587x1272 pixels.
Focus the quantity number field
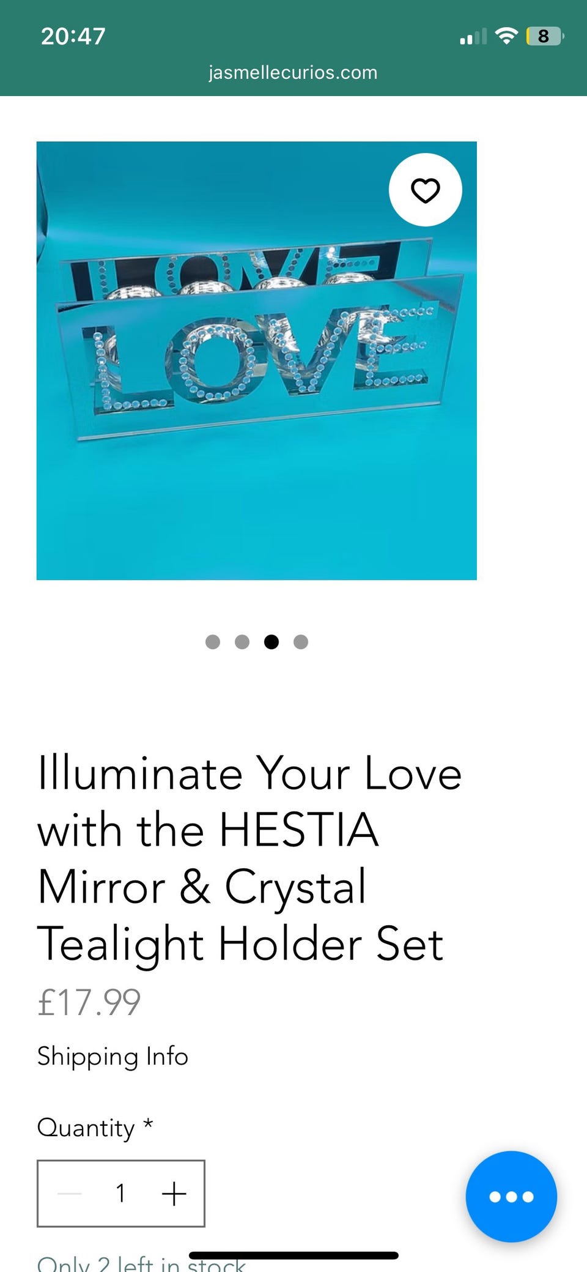point(121,1193)
